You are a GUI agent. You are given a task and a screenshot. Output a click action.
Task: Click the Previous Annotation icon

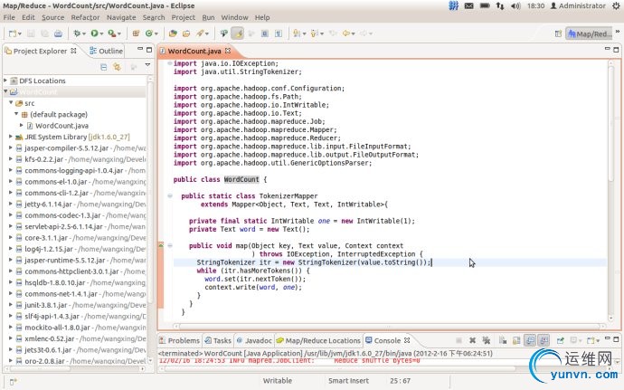point(315,33)
